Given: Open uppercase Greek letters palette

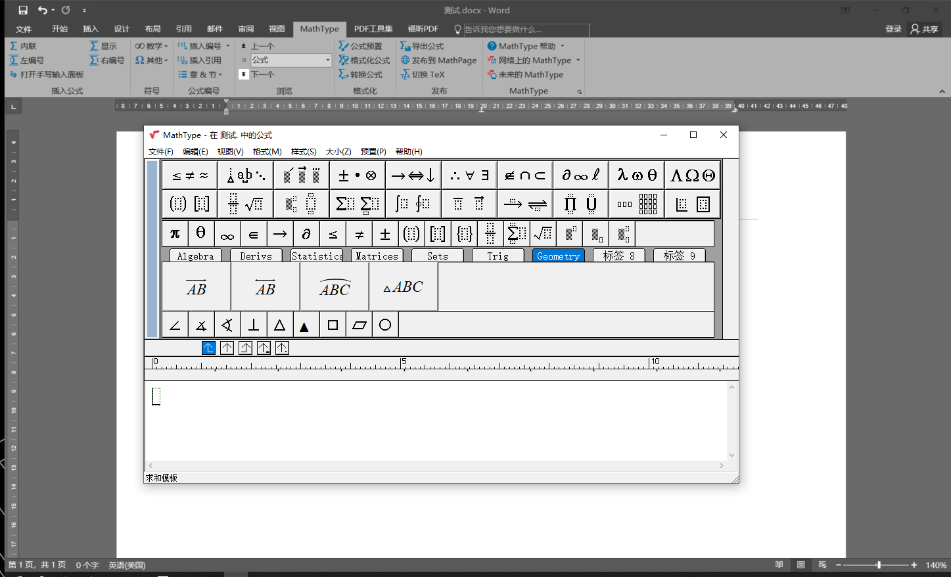Looking at the screenshot, I should (x=692, y=175).
